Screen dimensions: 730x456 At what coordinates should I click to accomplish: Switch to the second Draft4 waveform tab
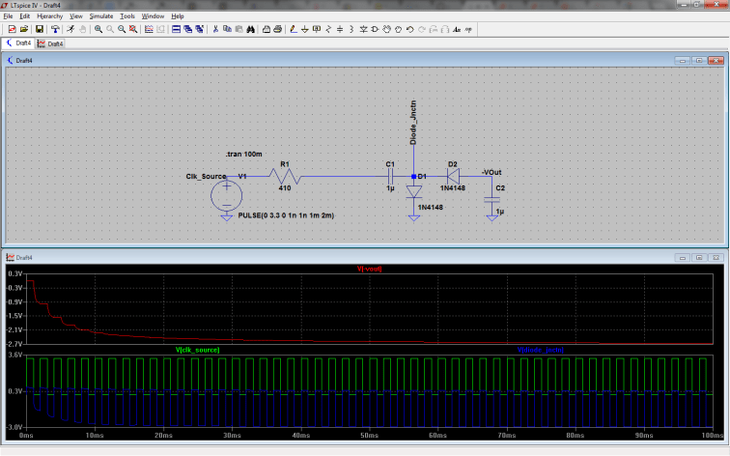[50, 43]
